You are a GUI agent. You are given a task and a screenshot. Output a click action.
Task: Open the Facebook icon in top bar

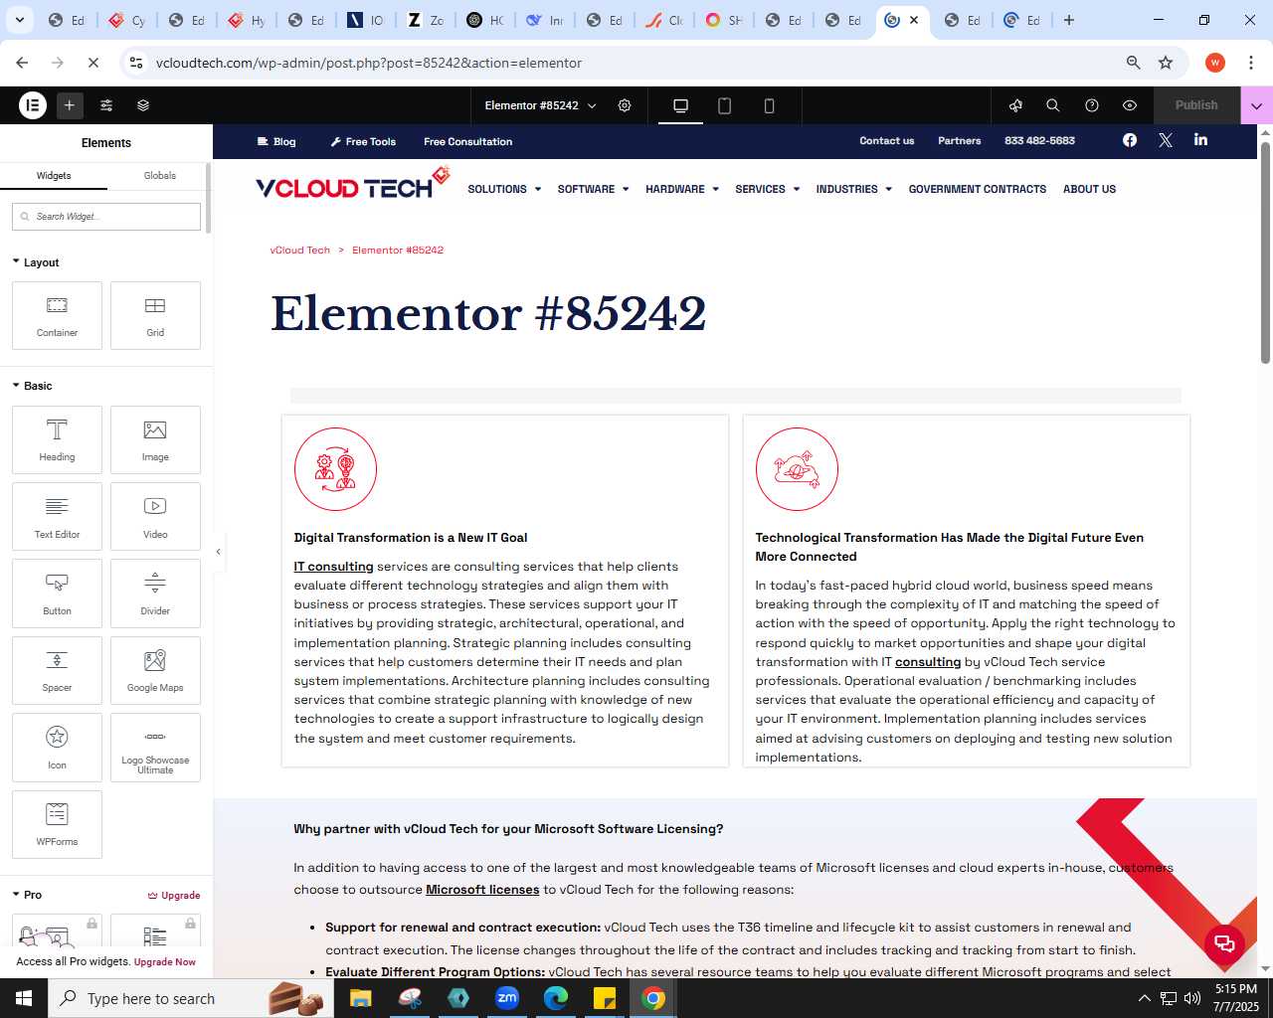(1130, 140)
